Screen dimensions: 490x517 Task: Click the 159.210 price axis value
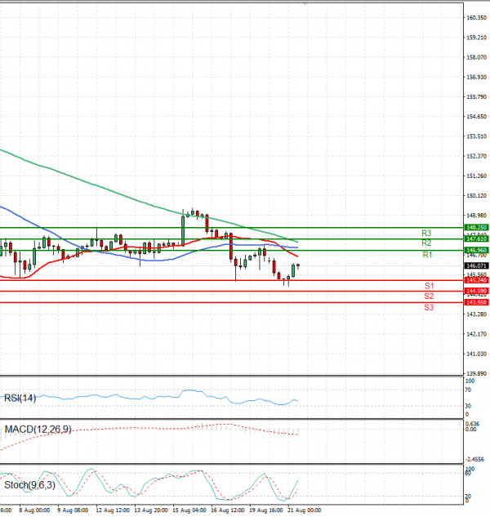[x=476, y=38]
